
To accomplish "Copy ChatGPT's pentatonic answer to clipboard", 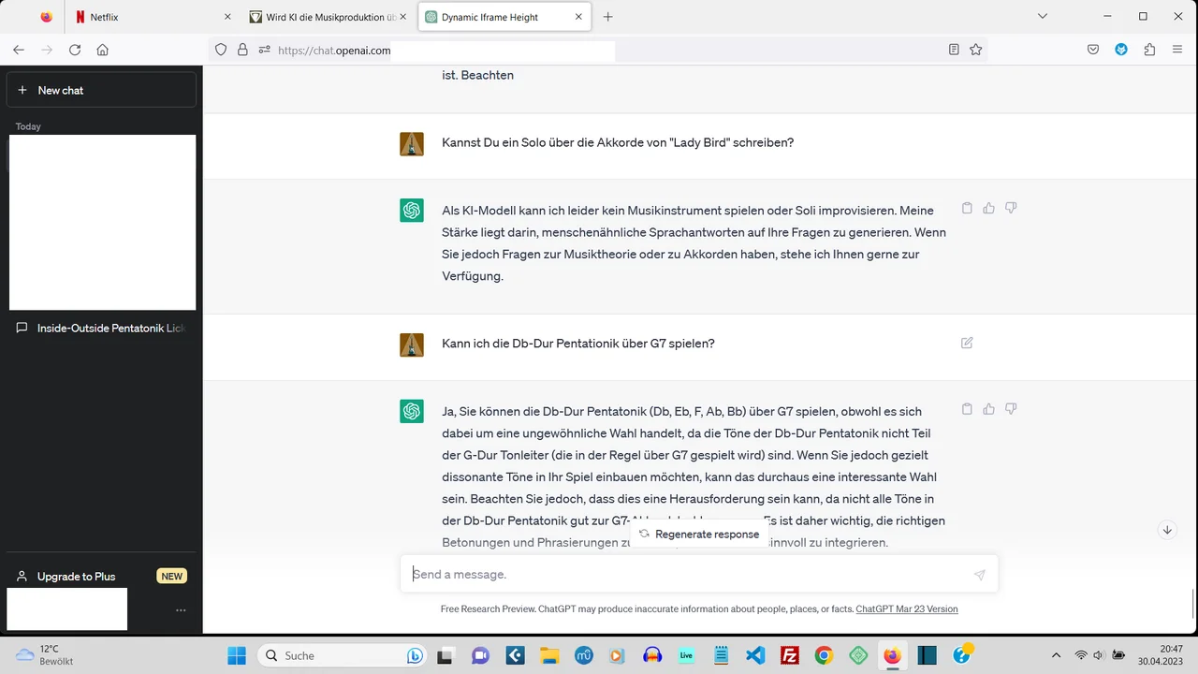I will pos(967,409).
